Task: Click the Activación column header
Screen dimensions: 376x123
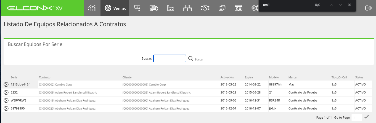Action: point(227,77)
